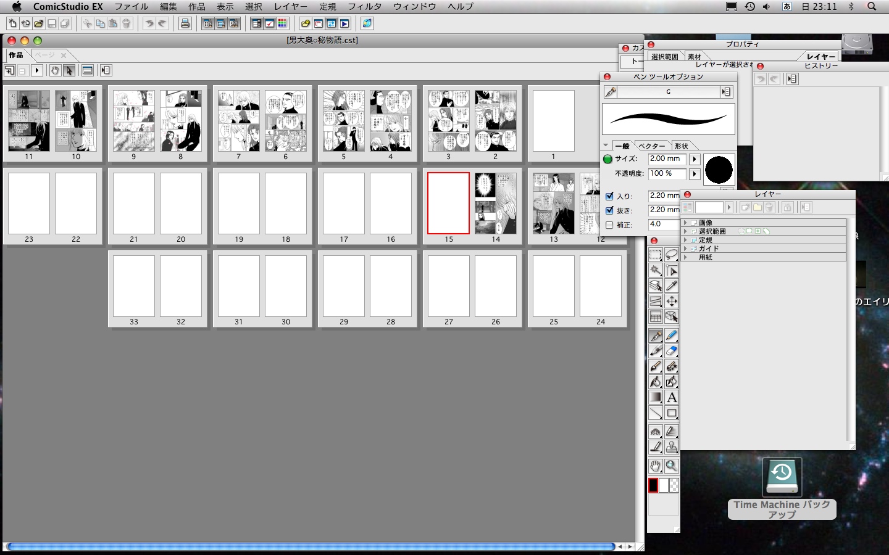
Task: Expand the 定規 layer group
Action: point(685,240)
